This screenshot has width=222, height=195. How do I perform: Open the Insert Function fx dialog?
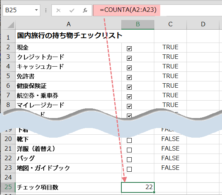click(x=85, y=10)
